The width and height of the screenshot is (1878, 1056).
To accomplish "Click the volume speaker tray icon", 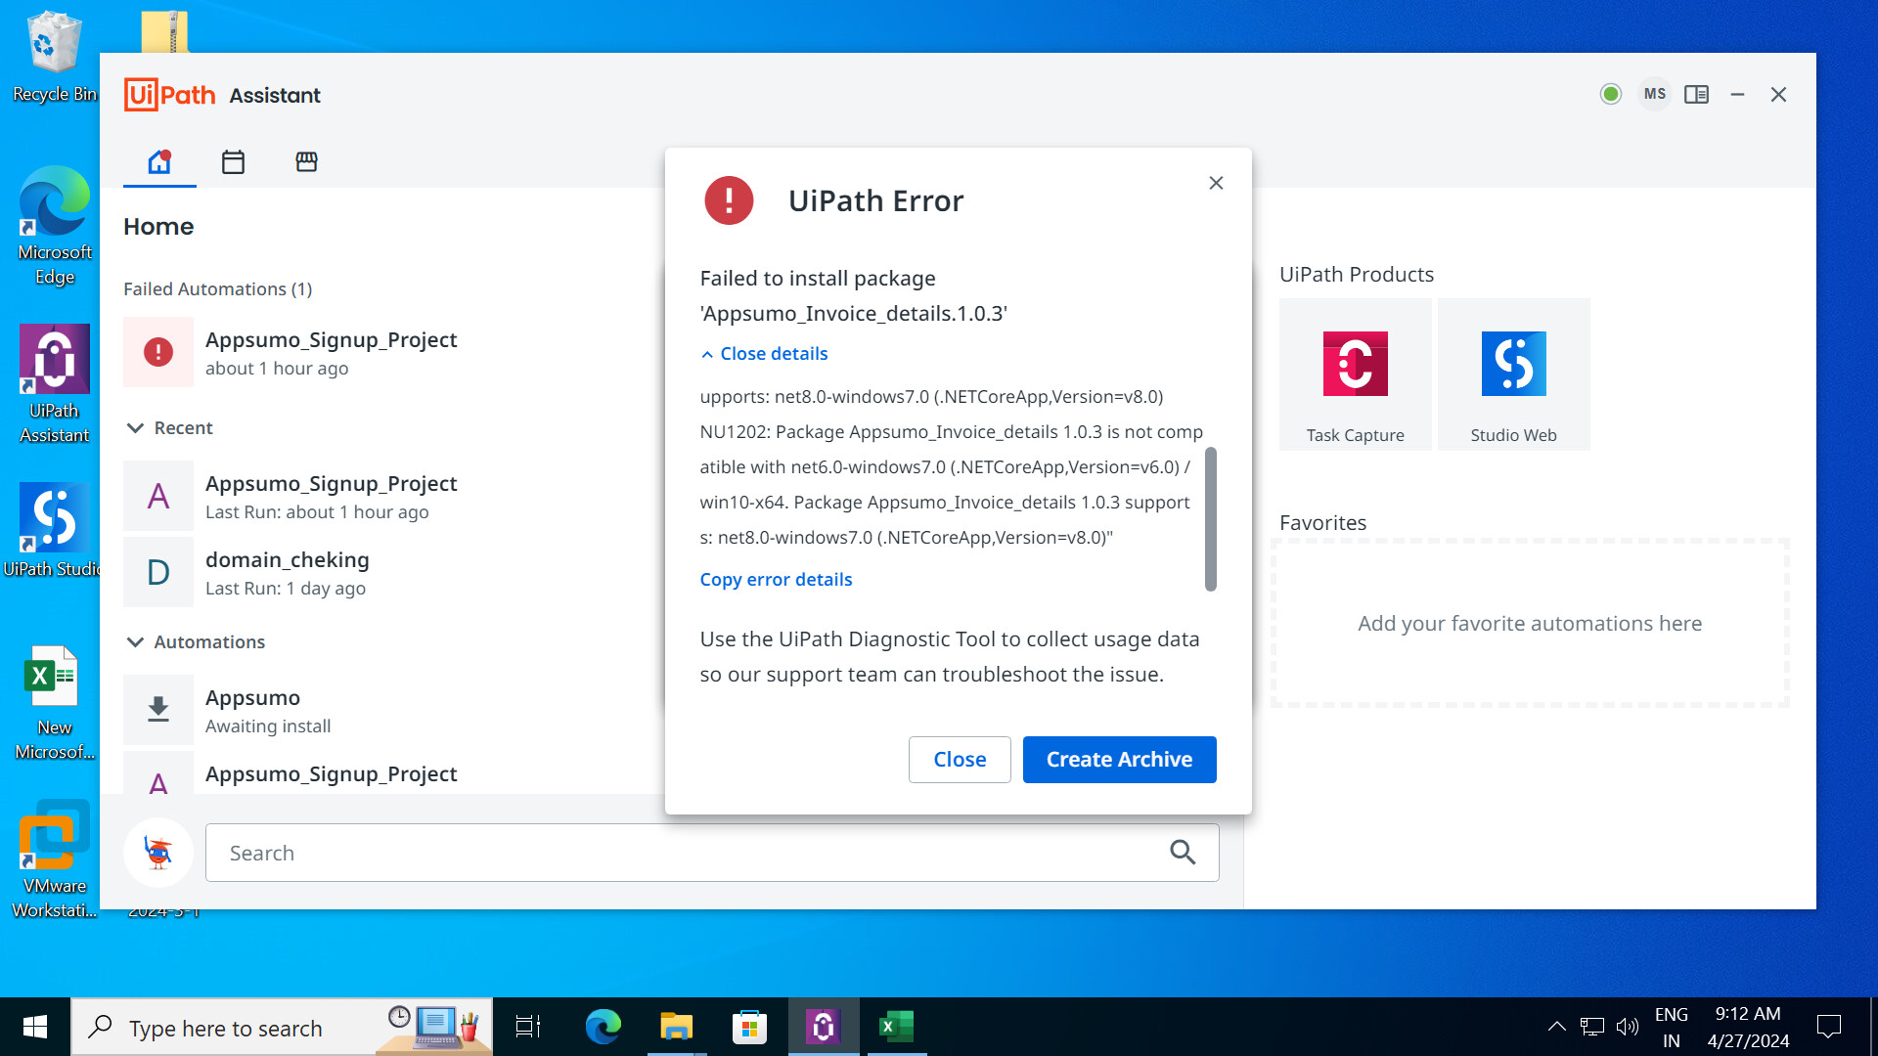I will [x=1627, y=1027].
